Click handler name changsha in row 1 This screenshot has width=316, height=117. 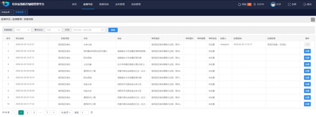tap(224, 44)
